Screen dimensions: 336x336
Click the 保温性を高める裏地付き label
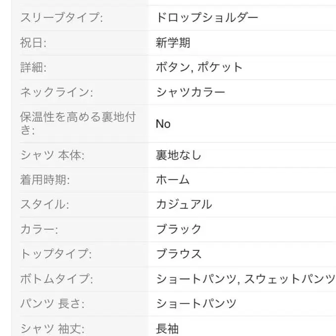[77, 124]
